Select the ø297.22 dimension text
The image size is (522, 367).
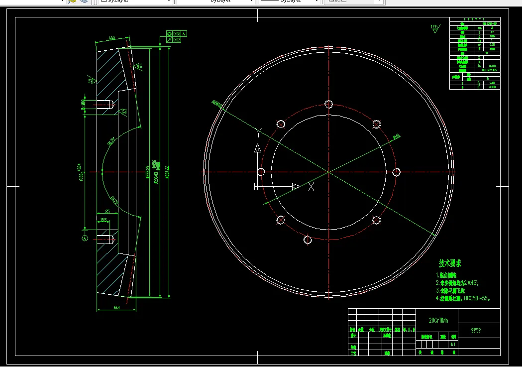tap(167, 172)
